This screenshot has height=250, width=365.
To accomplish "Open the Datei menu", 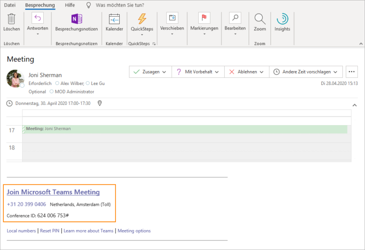I will (x=10, y=5).
